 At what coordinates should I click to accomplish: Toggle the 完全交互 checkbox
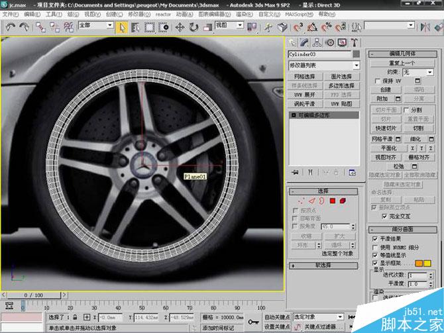tap(384, 216)
